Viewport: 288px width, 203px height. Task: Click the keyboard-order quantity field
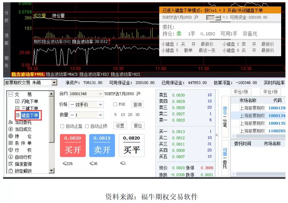[x=210, y=18]
